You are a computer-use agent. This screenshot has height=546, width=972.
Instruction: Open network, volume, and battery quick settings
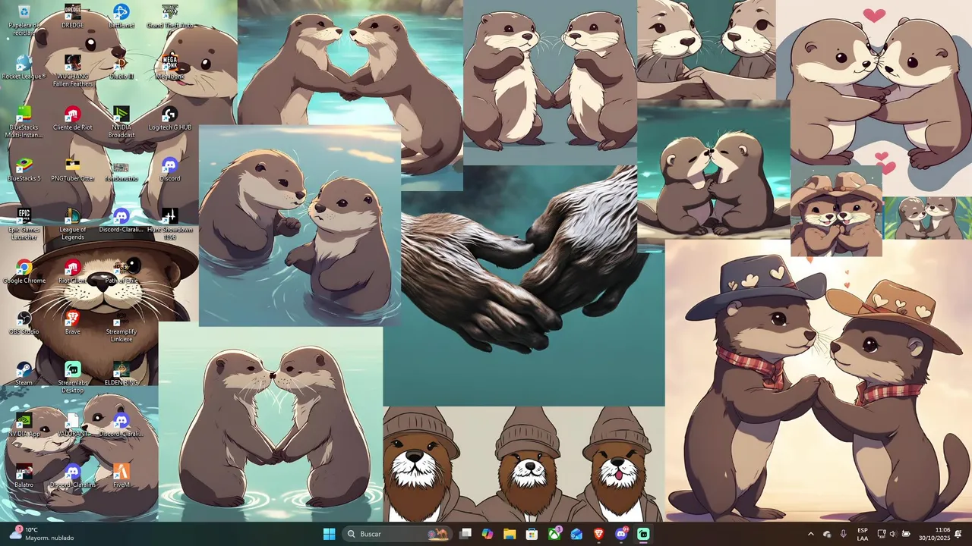point(893,534)
